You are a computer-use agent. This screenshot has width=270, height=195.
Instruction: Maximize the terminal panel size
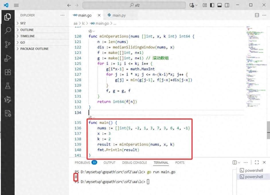pyautogui.click(x=257, y=163)
